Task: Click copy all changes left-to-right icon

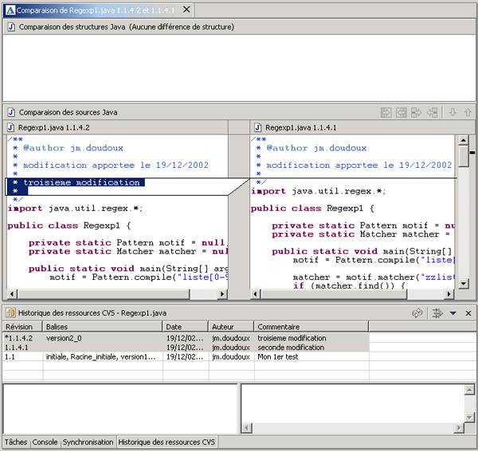Action: [386, 113]
